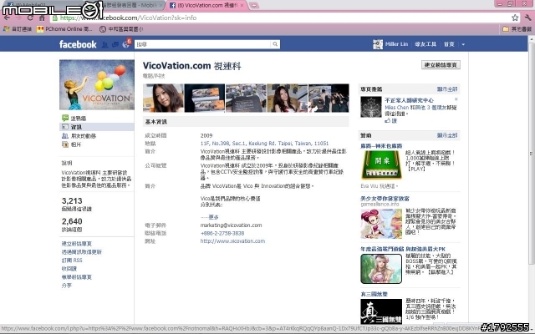Expand the account dropdown arrow in header
This screenshot has width=535, height=334.
(463, 44)
